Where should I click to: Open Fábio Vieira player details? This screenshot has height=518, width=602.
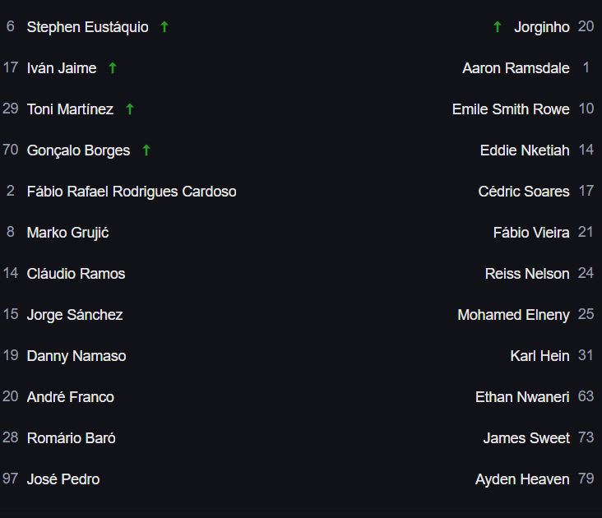(531, 233)
